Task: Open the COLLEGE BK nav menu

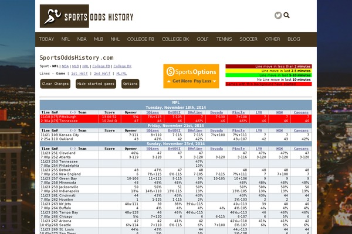Action: (x=175, y=39)
